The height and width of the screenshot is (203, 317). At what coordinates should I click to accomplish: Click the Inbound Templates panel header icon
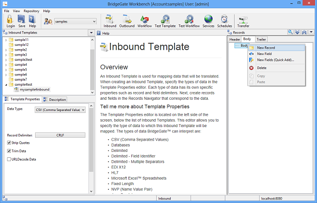pos(5,32)
